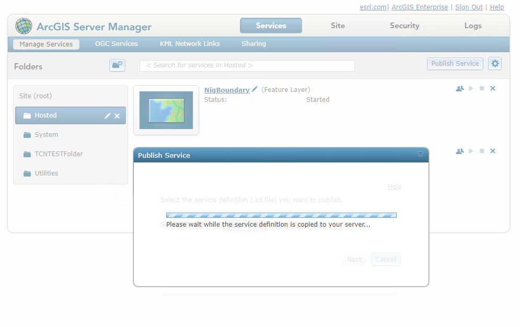The height and width of the screenshot is (327, 520).
Task: Delete the second service with X icon
Action: pyautogui.click(x=493, y=151)
